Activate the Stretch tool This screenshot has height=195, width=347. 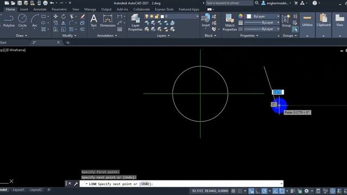tap(55, 29)
